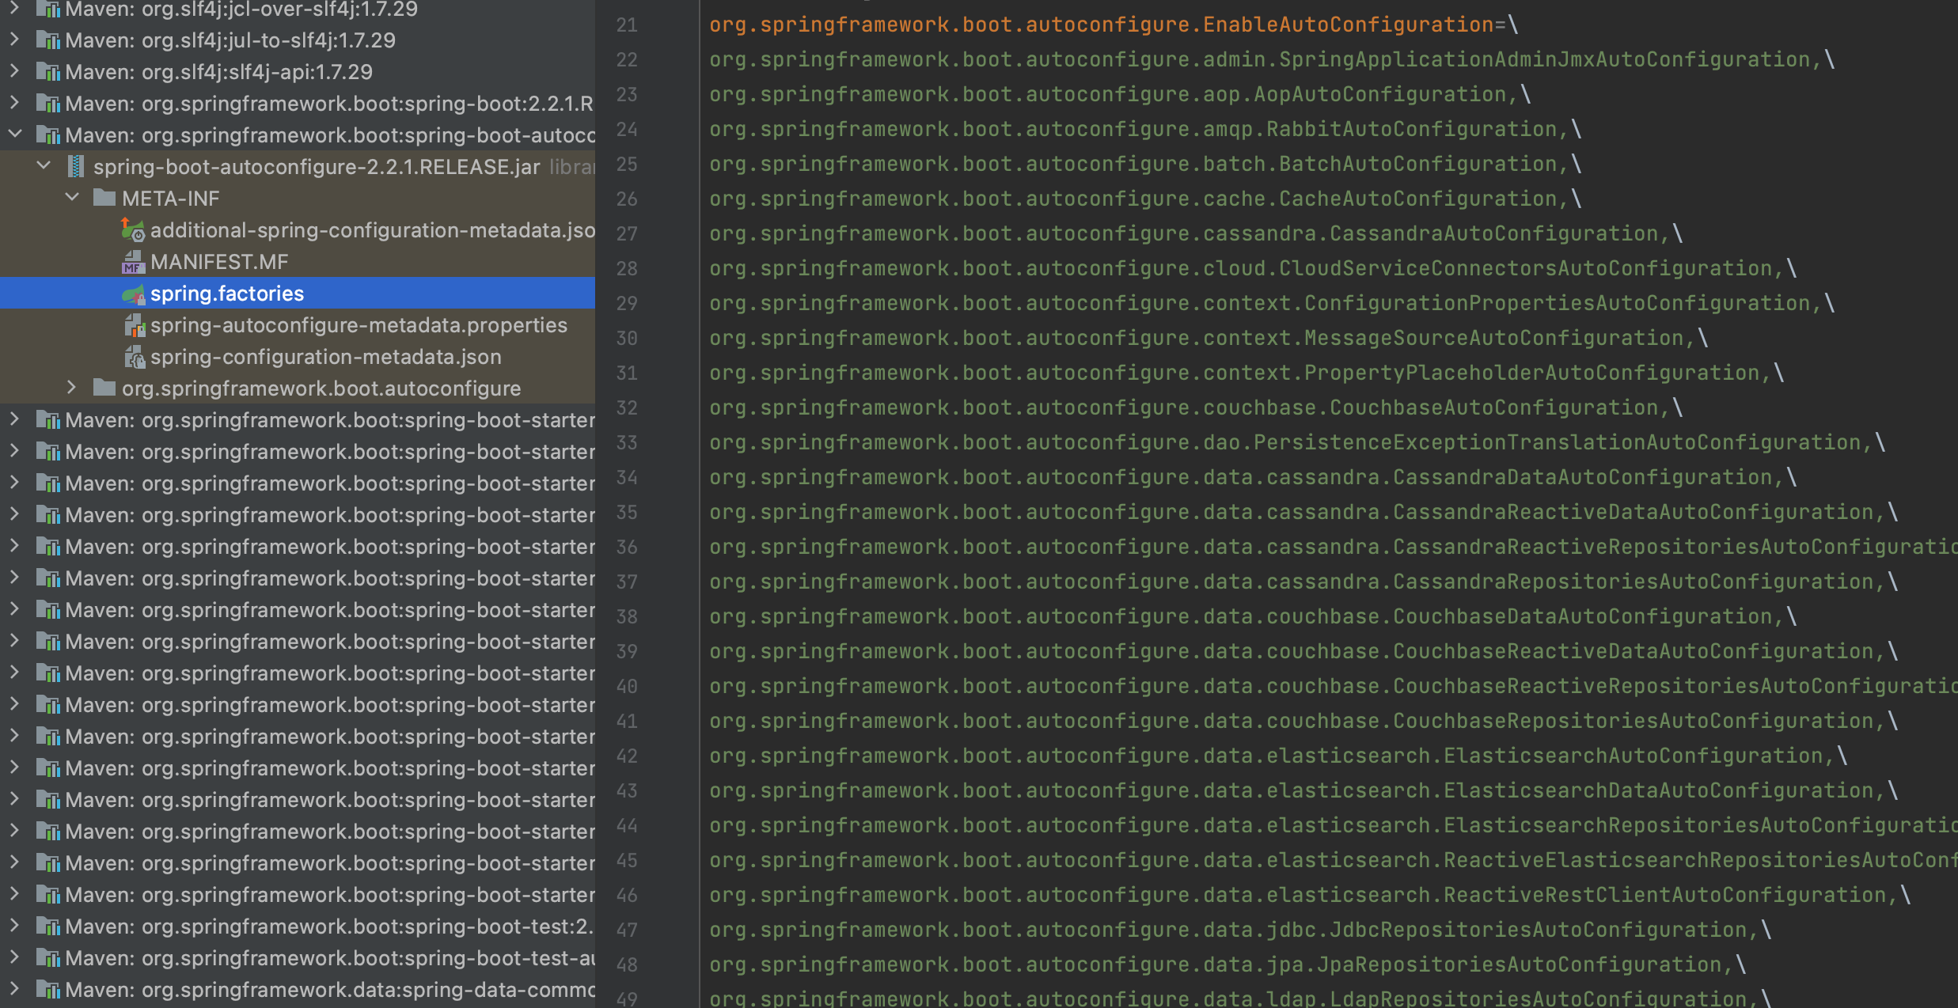The height and width of the screenshot is (1008, 1958).
Task: Click the spring-boot-autoconfigure jar archive icon
Action: [x=76, y=167]
